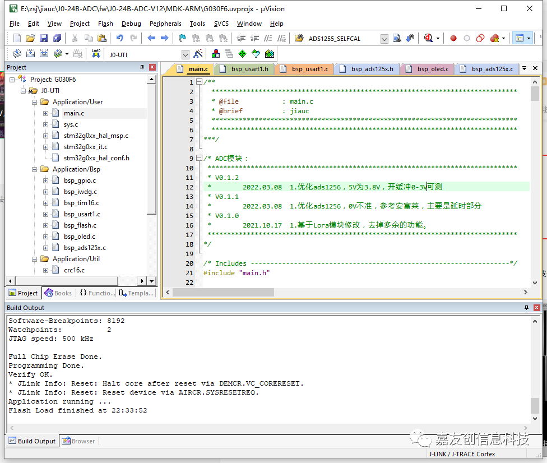Open the Peripherals menu
Image resolution: width=547 pixels, height=463 pixels.
(165, 24)
